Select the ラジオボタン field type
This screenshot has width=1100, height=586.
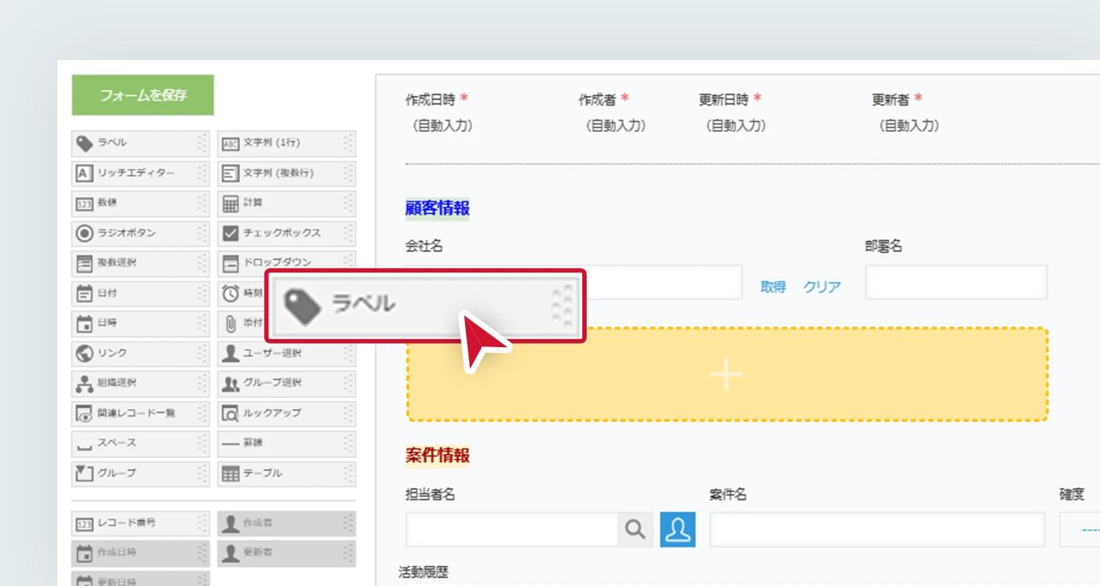tap(141, 234)
